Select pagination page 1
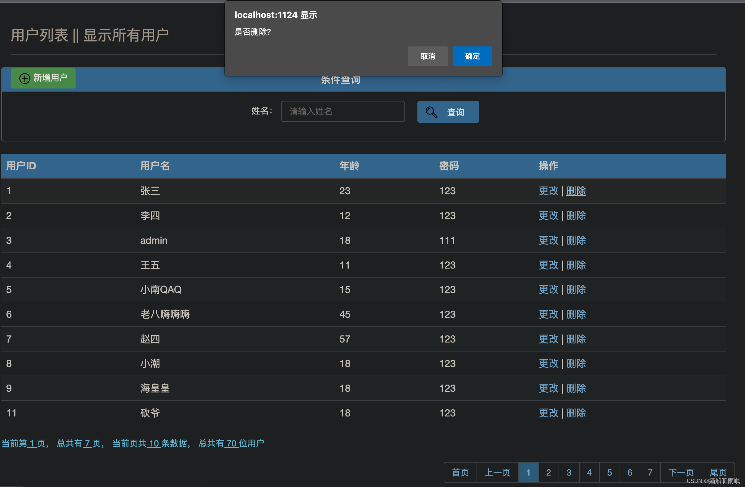 tap(528, 472)
